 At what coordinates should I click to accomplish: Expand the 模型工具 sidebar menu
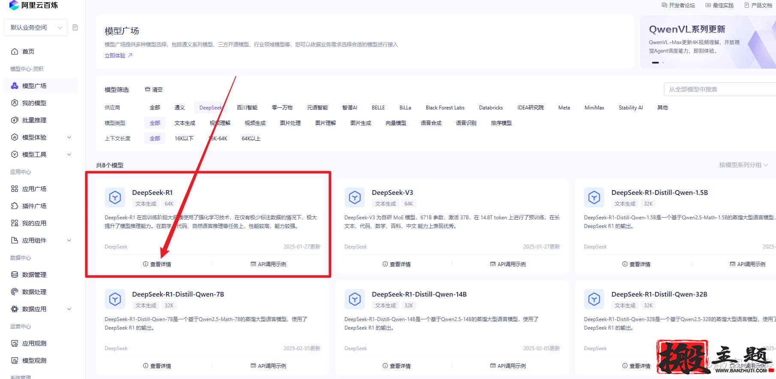(69, 155)
